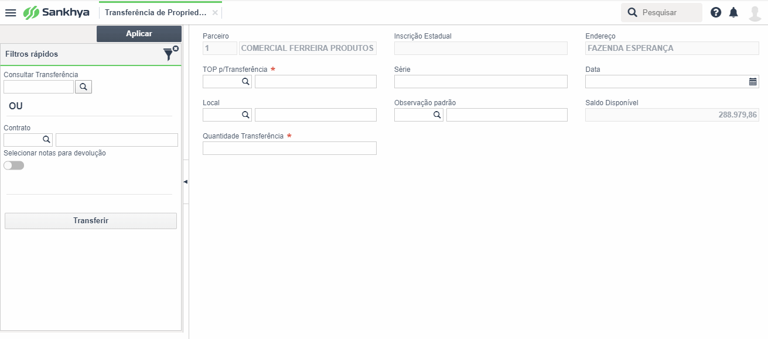Image resolution: width=768 pixels, height=339 pixels.
Task: Open Observação padrão lookup search
Action: 437,115
